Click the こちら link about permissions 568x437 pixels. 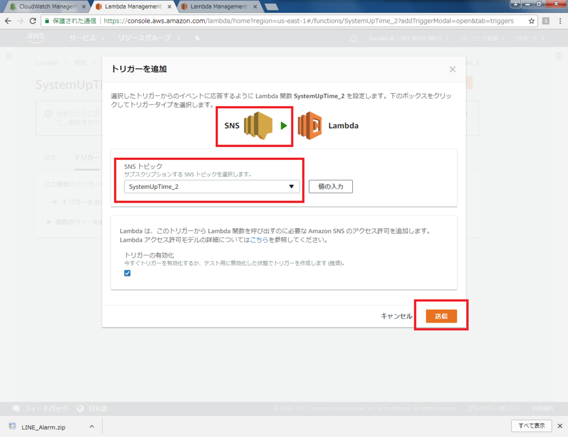259,240
